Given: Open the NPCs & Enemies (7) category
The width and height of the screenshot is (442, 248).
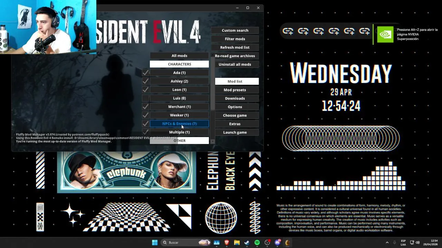Looking at the screenshot, I should tap(179, 124).
